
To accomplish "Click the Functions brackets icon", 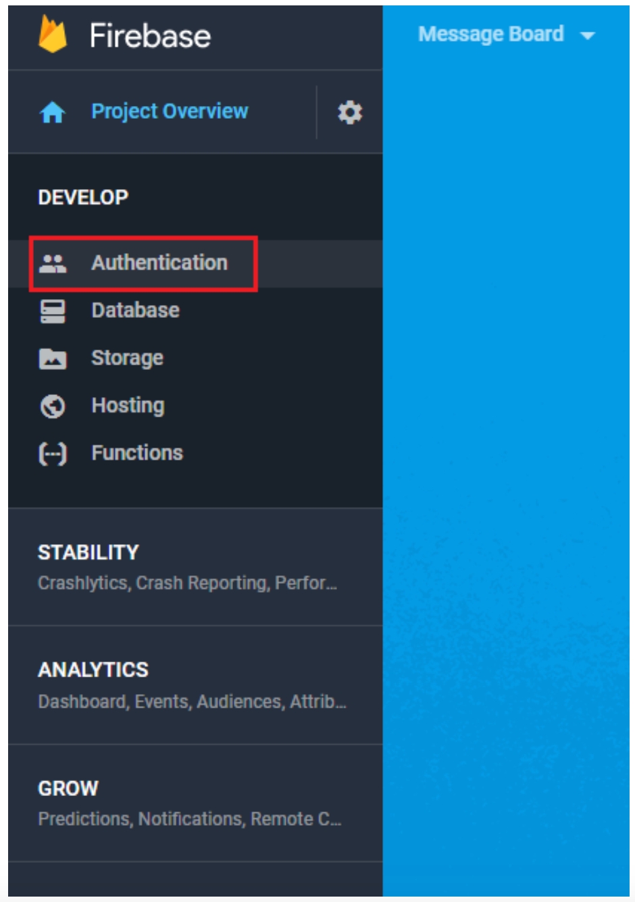I will [x=53, y=454].
